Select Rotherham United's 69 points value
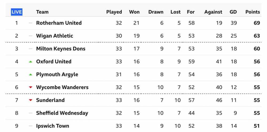The height and width of the screenshot is (132, 267). point(257,23)
